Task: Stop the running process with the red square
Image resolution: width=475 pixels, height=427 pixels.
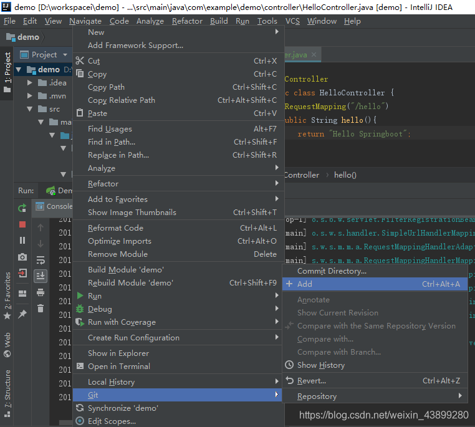Action: [x=22, y=224]
